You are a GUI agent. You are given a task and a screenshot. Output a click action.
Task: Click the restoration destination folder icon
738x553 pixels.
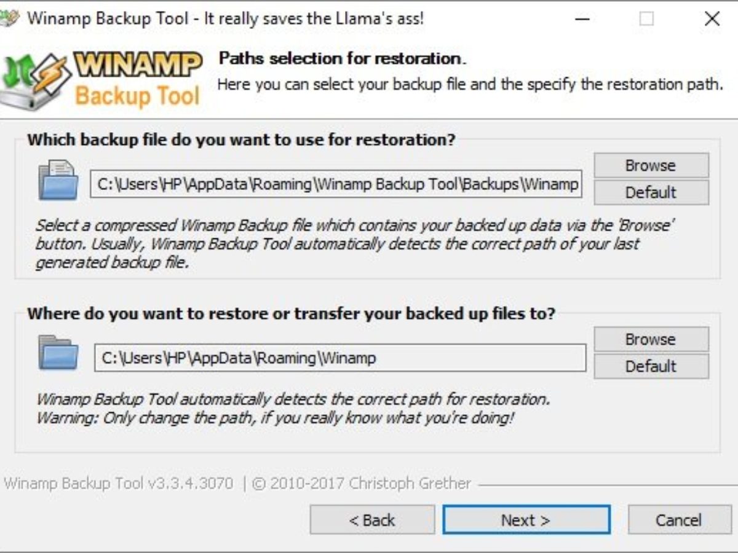[58, 353]
